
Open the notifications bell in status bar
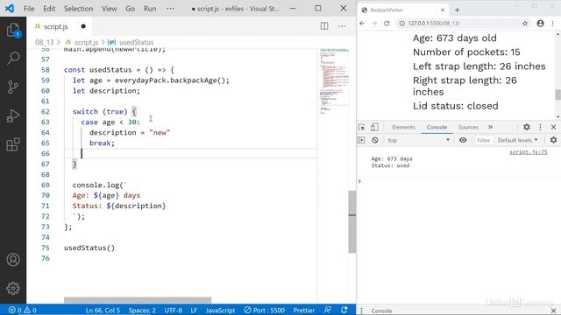[344, 310]
